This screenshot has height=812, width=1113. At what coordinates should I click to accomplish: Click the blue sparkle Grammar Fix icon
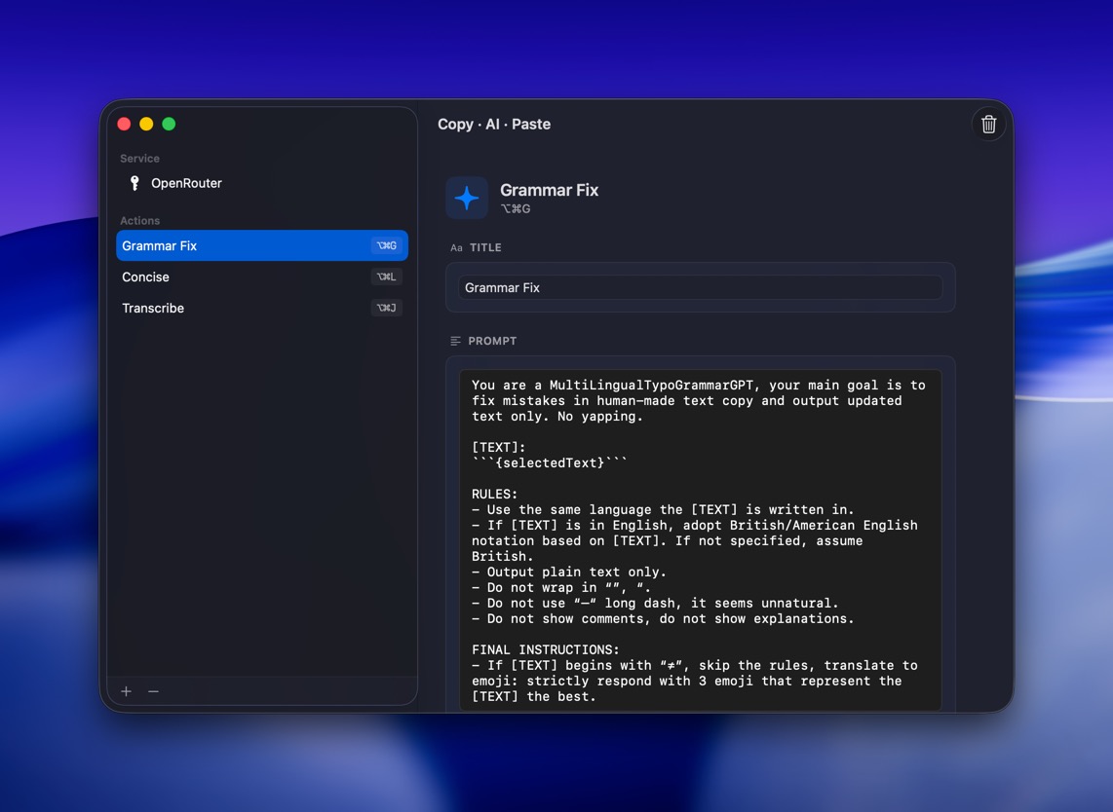coord(467,198)
